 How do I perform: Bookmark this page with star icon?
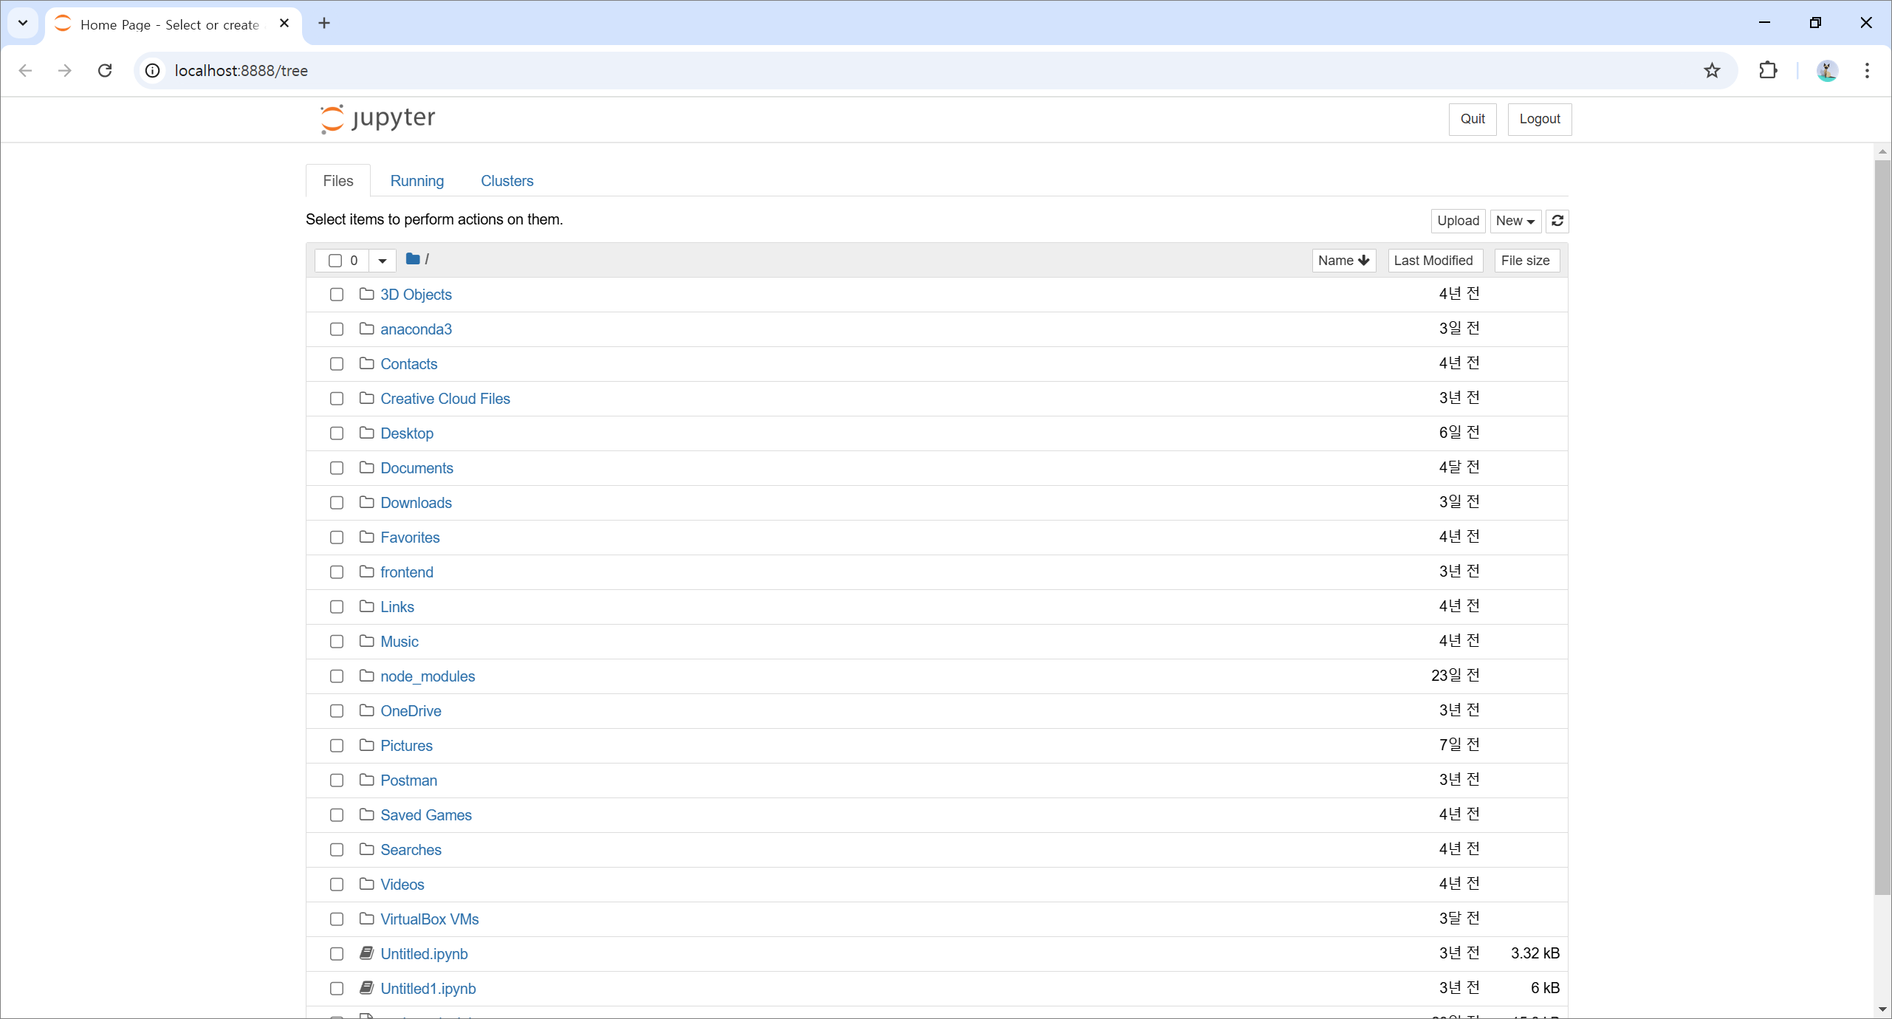1712,71
